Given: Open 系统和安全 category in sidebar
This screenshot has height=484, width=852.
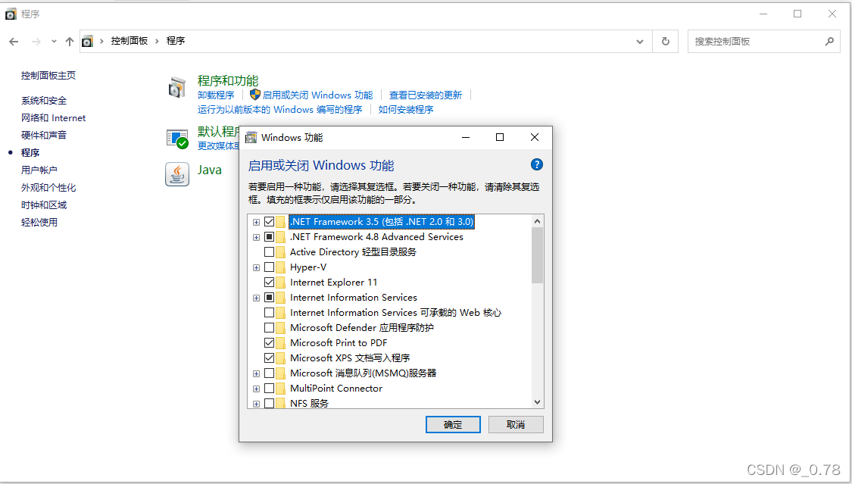Looking at the screenshot, I should tap(44, 101).
